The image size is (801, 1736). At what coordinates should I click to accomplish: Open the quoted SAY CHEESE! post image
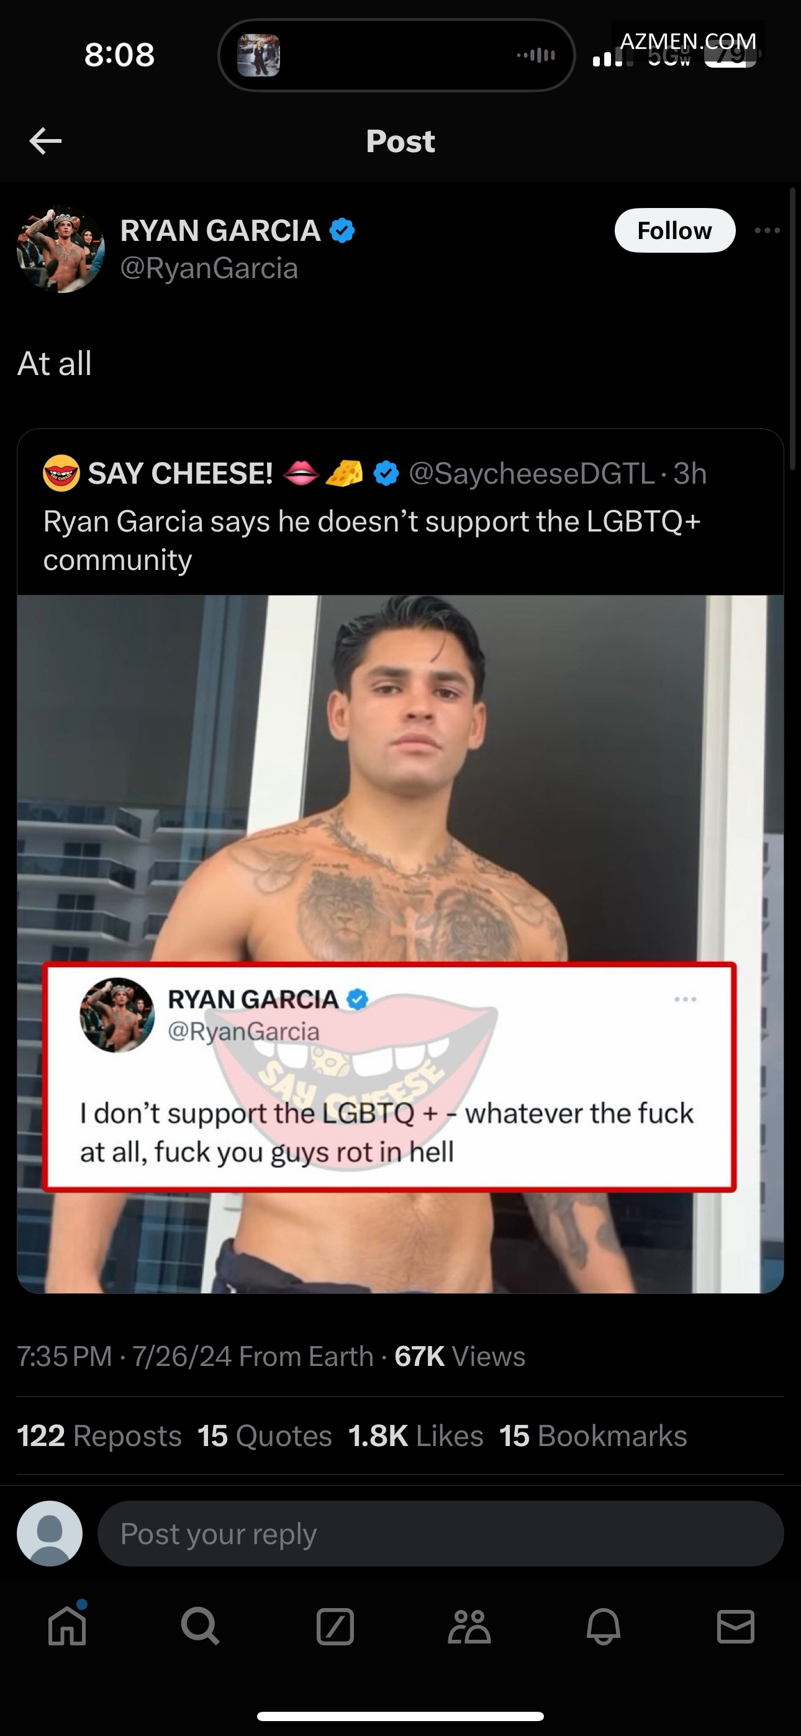pyautogui.click(x=400, y=944)
